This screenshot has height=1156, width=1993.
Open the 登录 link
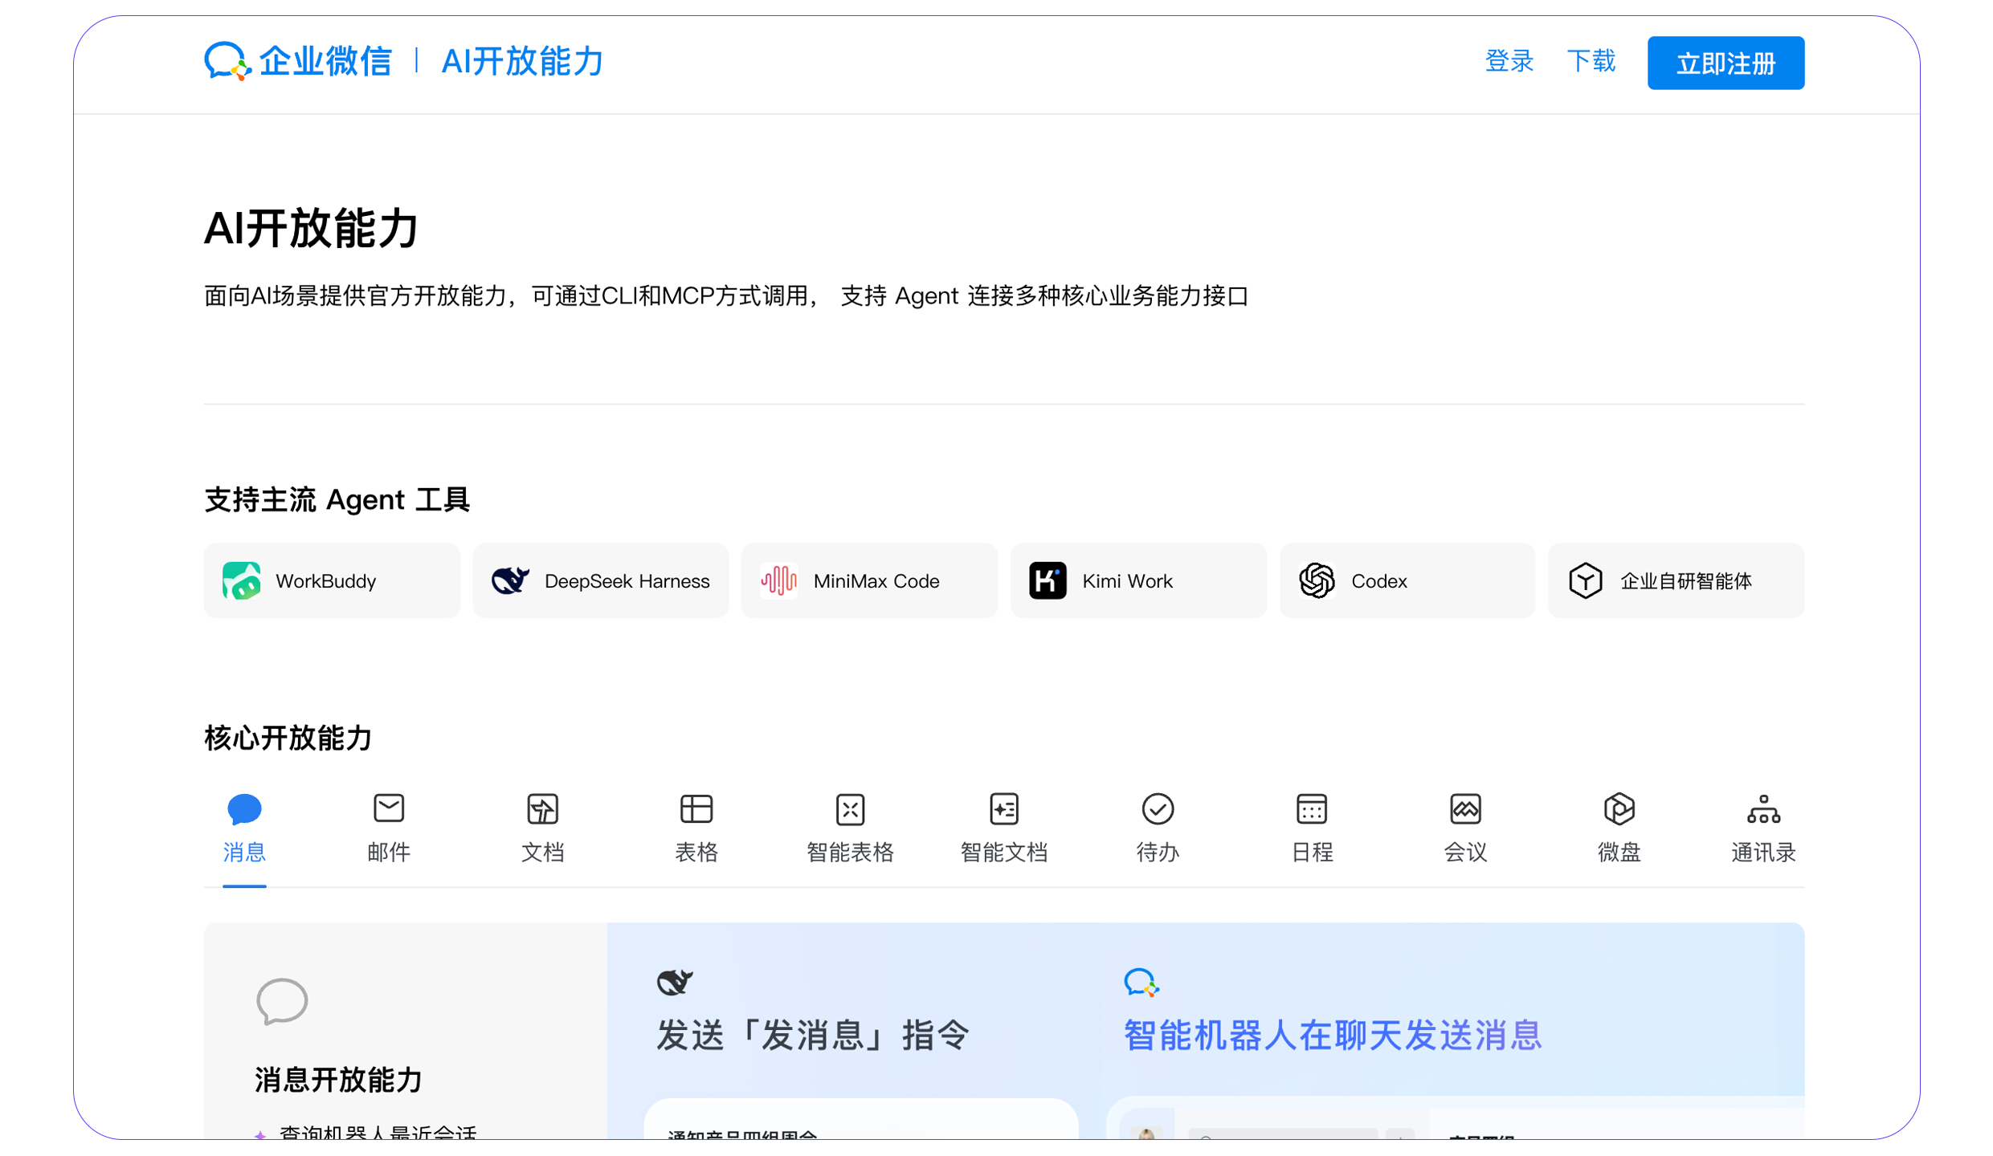1509,61
